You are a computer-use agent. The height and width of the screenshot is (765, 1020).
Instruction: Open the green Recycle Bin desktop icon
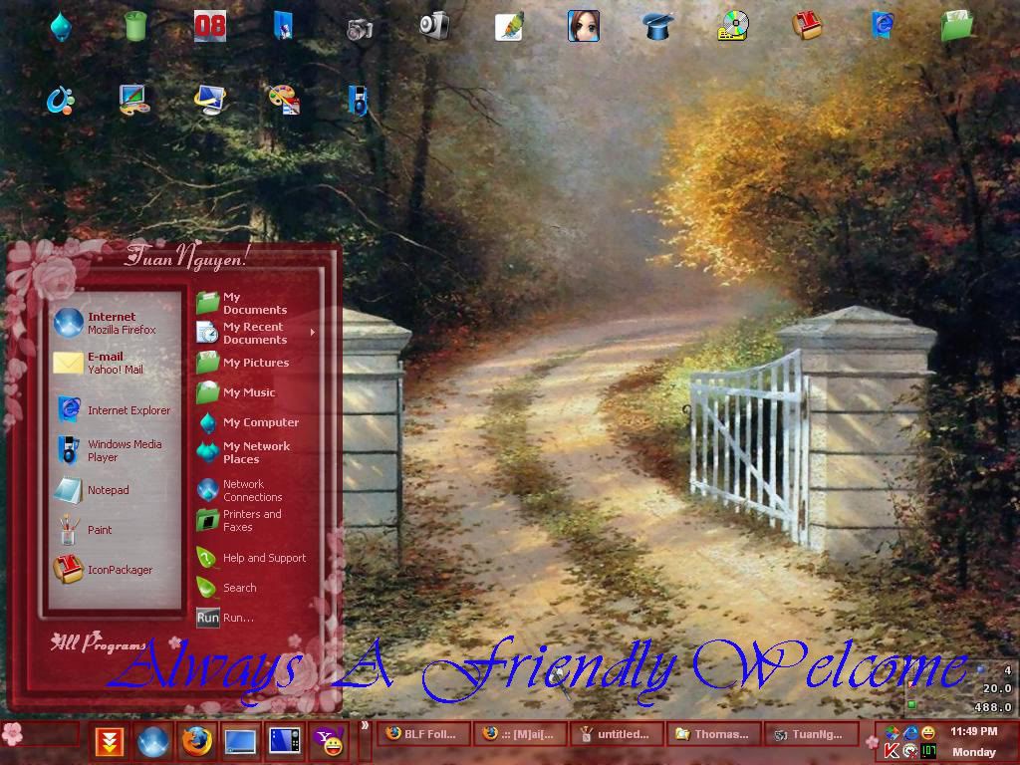[x=135, y=27]
